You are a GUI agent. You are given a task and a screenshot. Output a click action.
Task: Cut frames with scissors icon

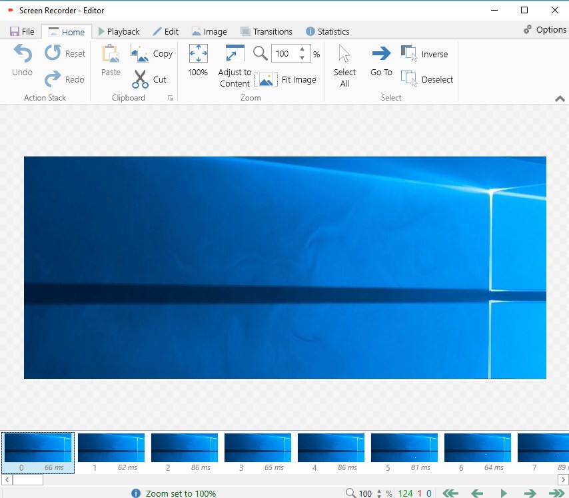coord(140,79)
